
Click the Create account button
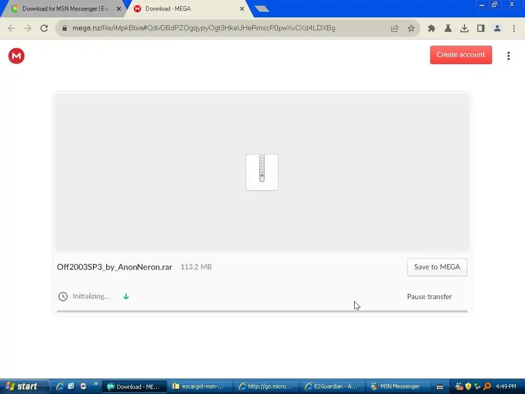tap(461, 54)
